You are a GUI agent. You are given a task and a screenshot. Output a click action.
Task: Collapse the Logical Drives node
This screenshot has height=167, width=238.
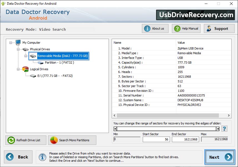18,69
